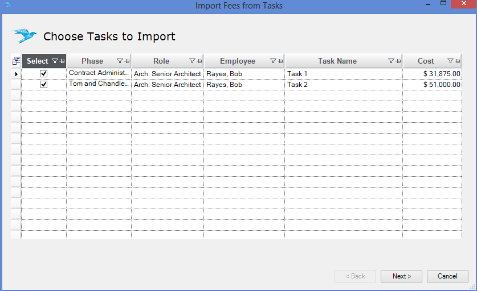Filter by Employee column funnel icon
477x291 pixels.
click(x=273, y=61)
